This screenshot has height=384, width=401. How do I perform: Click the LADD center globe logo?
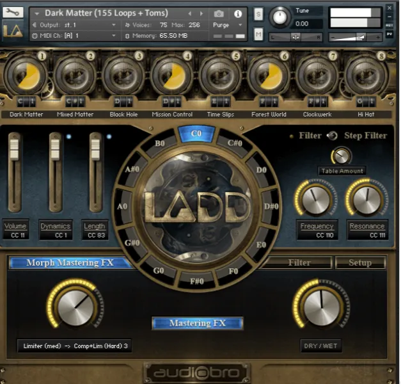pos(197,207)
